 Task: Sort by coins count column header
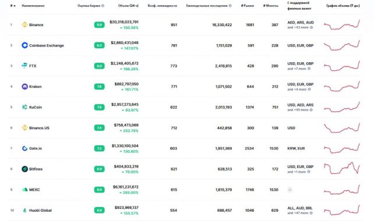point(271,6)
